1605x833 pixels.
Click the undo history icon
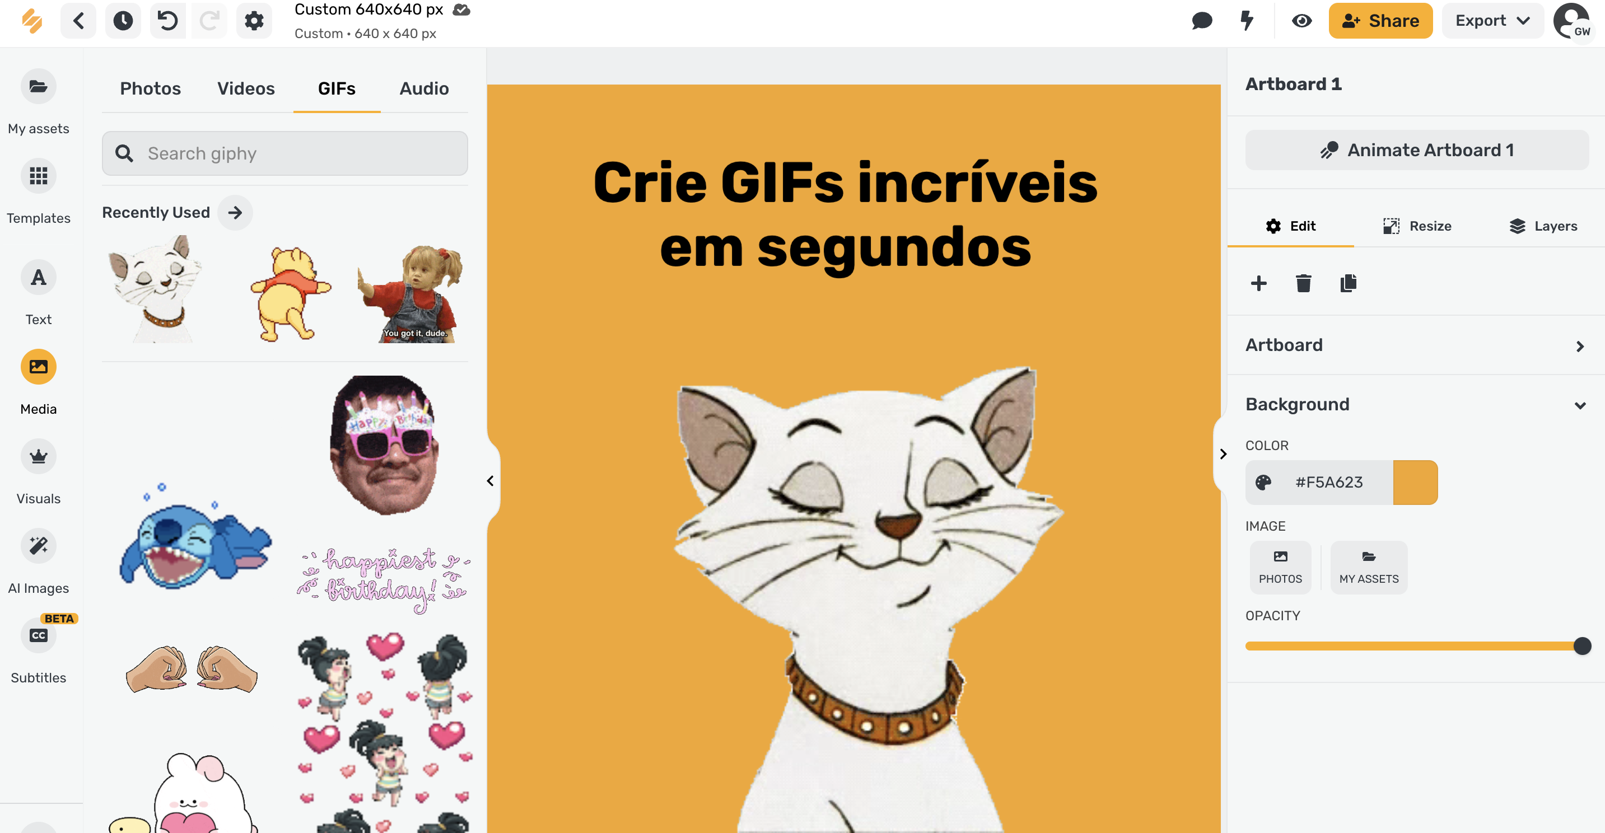click(123, 21)
